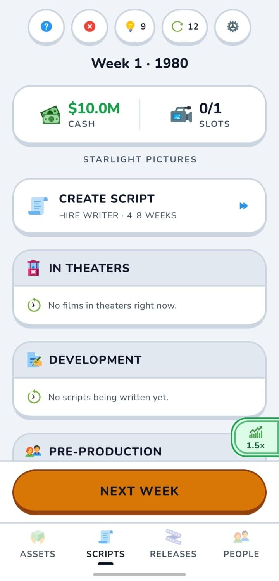Image resolution: width=279 pixels, height=581 pixels.
Task: Collapse the In Theaters section header
Action: coord(139,268)
